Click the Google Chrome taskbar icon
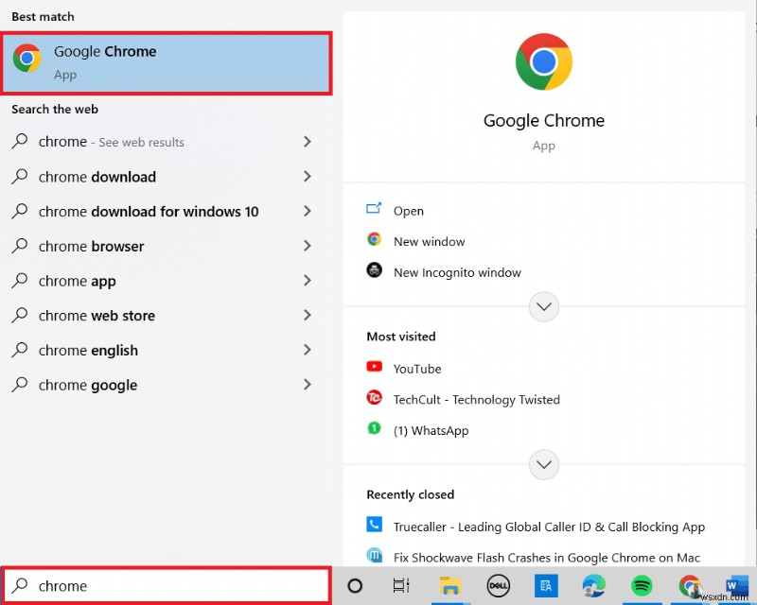757x605 pixels. coord(689,586)
